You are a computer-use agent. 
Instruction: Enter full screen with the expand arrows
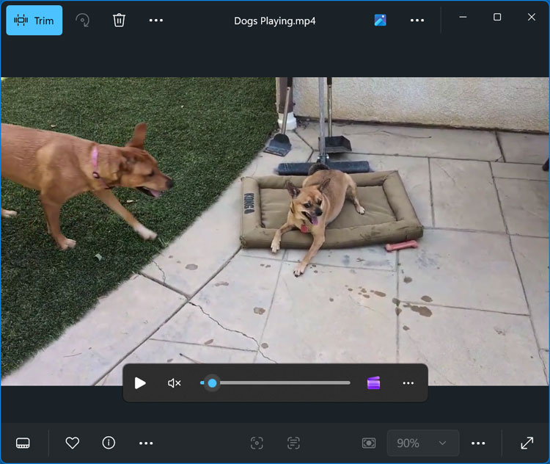(527, 443)
